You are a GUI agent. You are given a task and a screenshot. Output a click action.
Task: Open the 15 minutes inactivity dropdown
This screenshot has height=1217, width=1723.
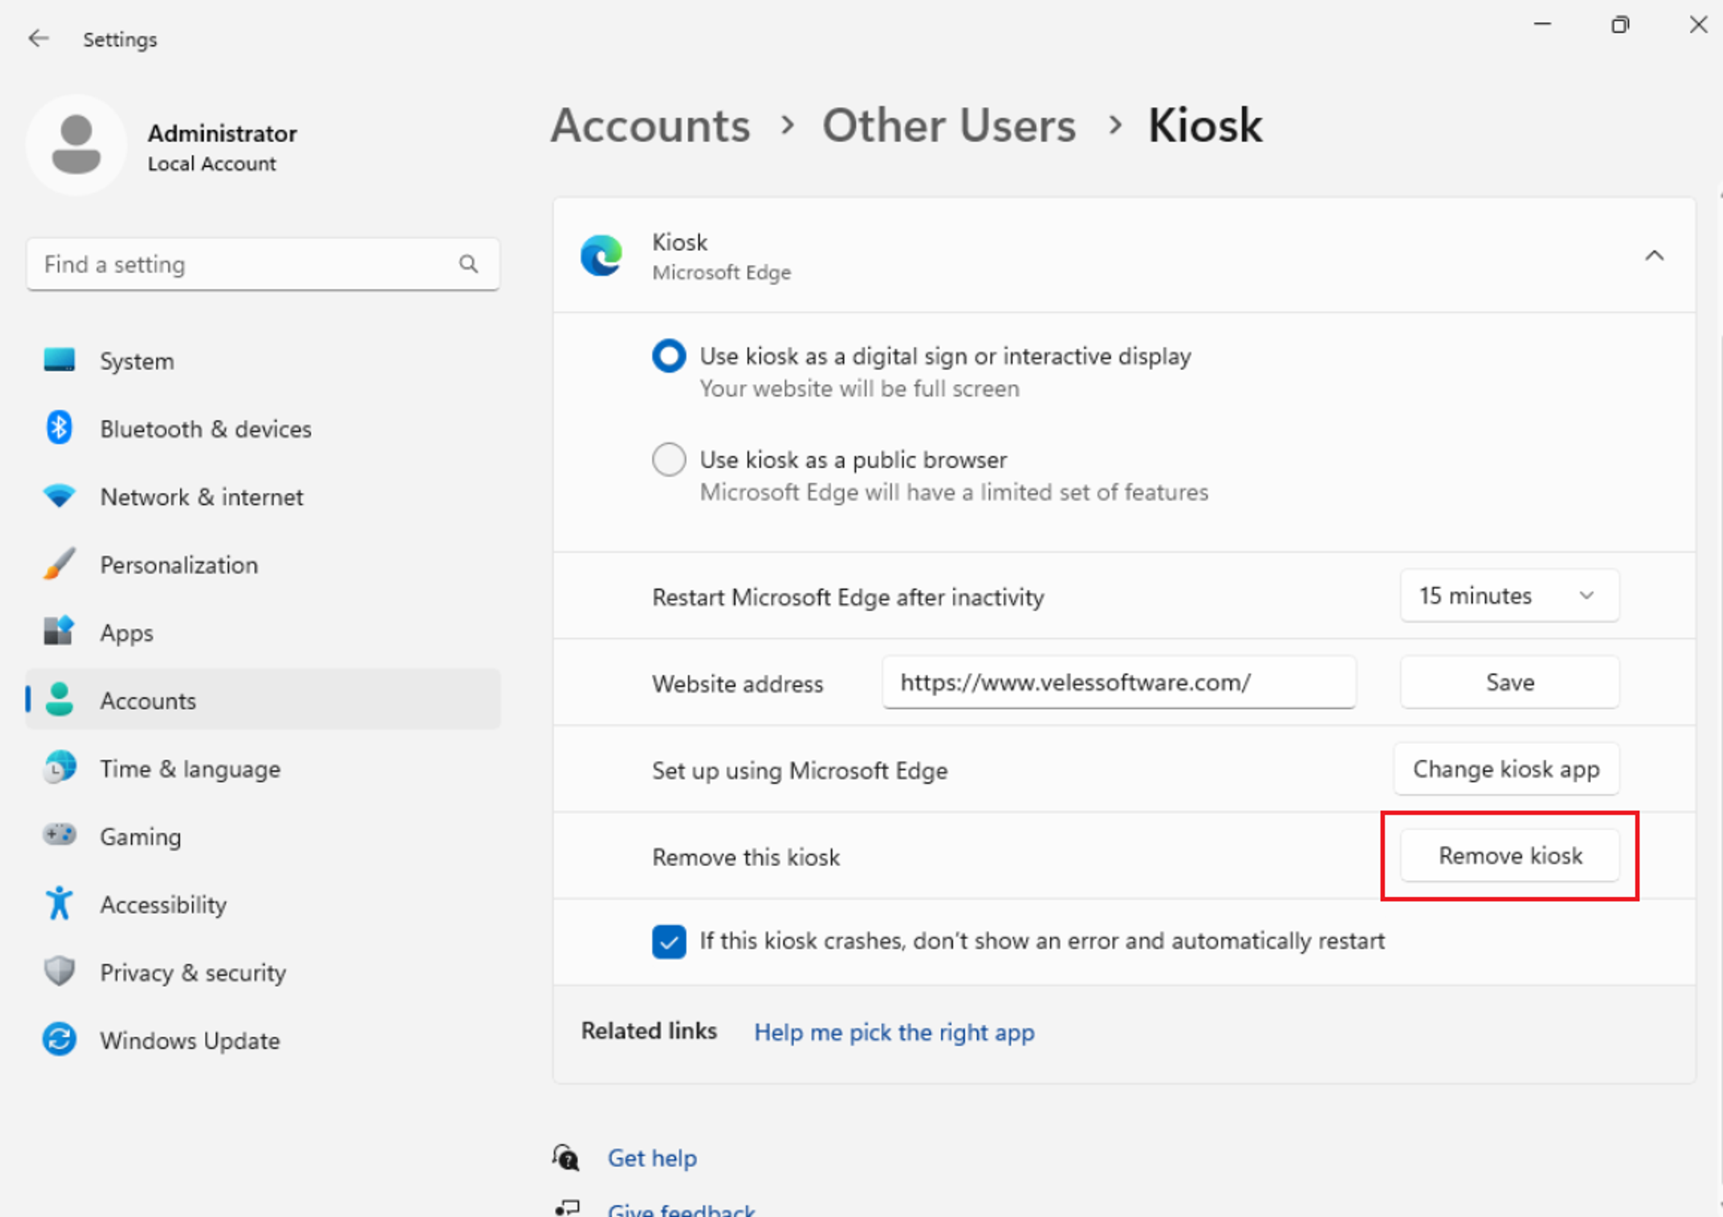coord(1509,596)
